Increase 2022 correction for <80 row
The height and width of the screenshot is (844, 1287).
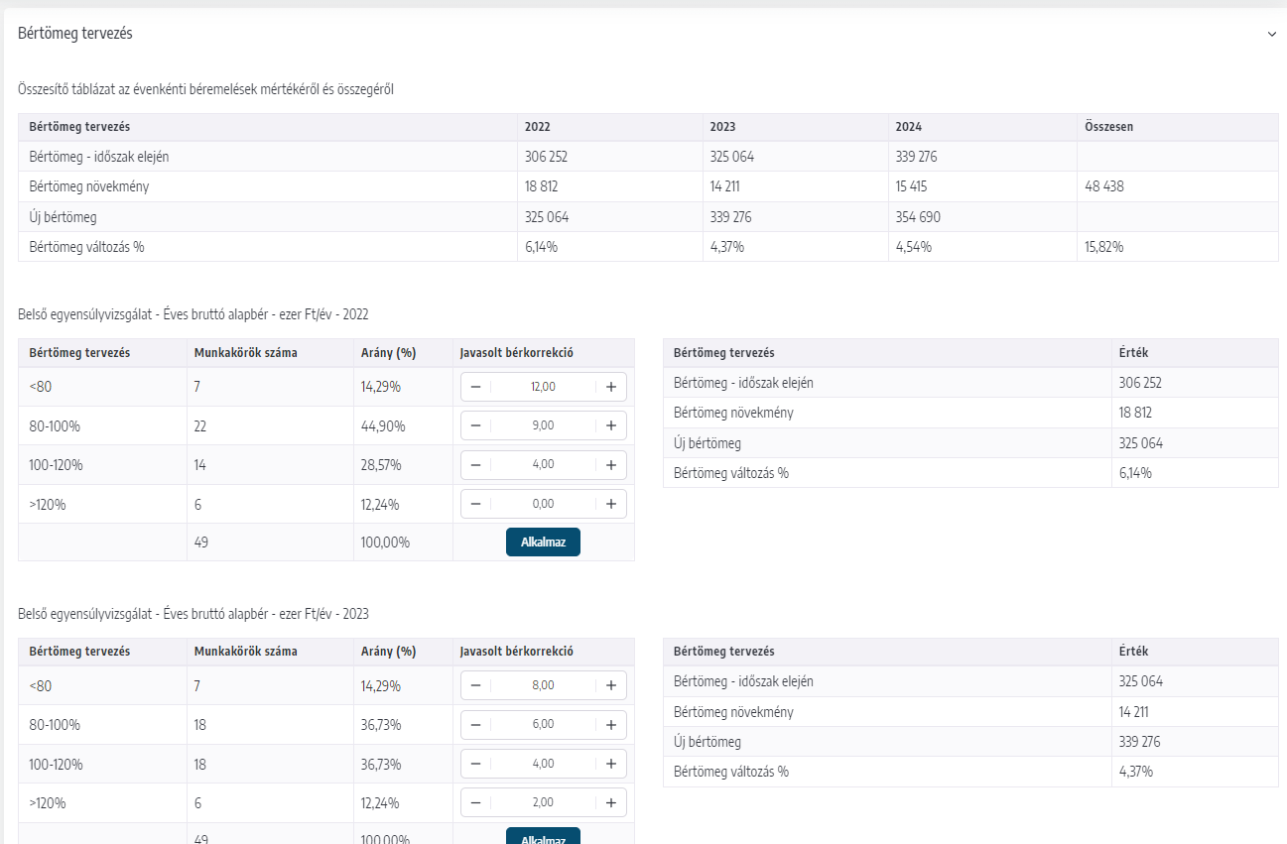pos(611,387)
